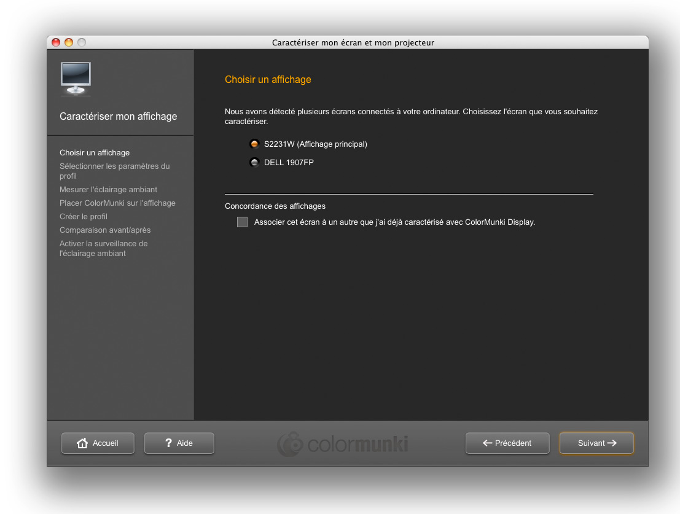Viewport: 680px width, 514px height.
Task: Select the DELL 1907FP display option
Action: point(254,163)
